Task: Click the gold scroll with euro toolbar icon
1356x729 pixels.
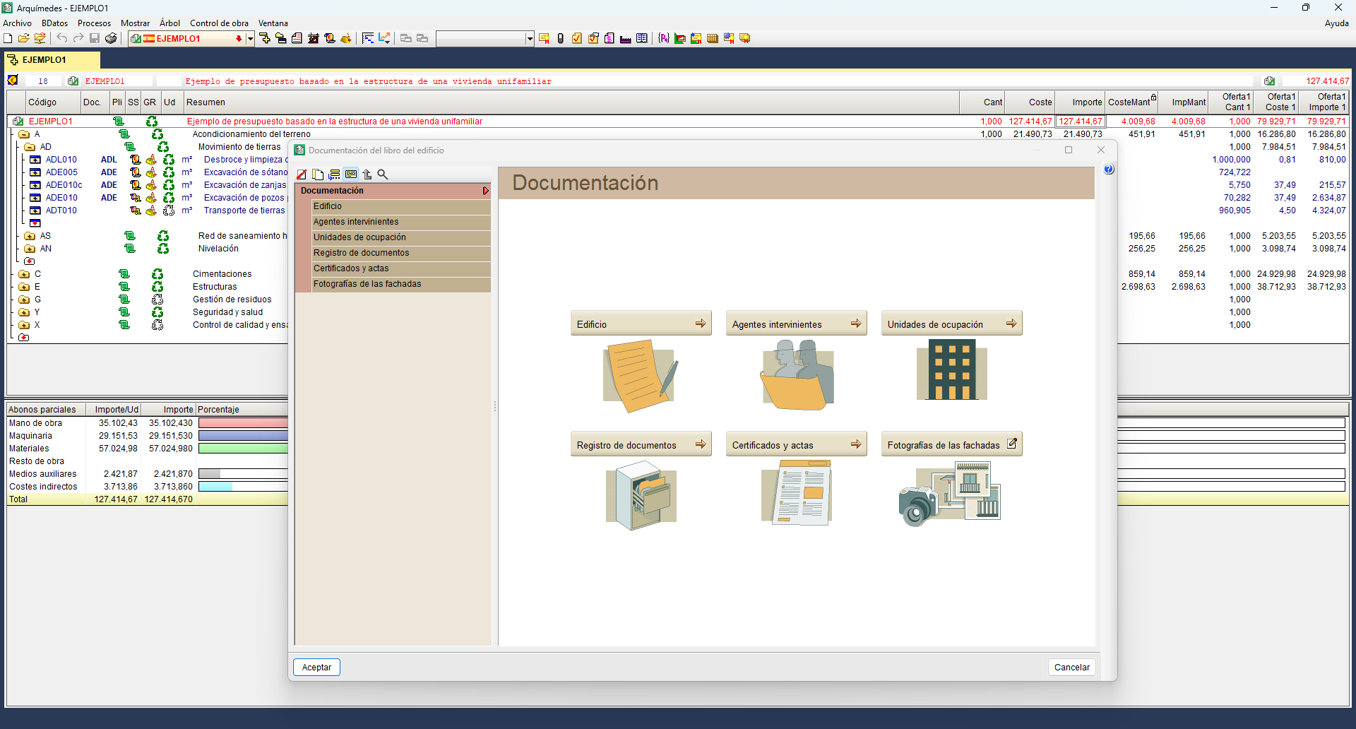Action: [330, 38]
